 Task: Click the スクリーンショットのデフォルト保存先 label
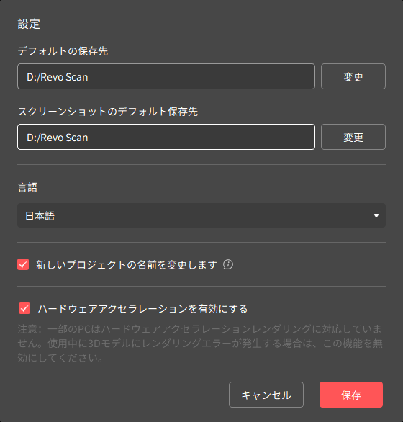pyautogui.click(x=108, y=112)
